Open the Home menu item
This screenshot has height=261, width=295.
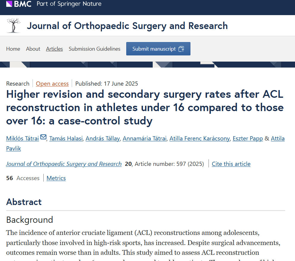click(x=13, y=49)
